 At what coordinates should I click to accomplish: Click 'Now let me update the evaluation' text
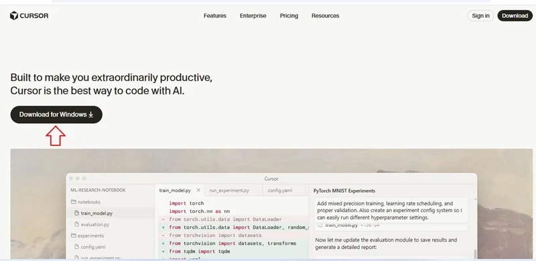[x=386, y=243]
